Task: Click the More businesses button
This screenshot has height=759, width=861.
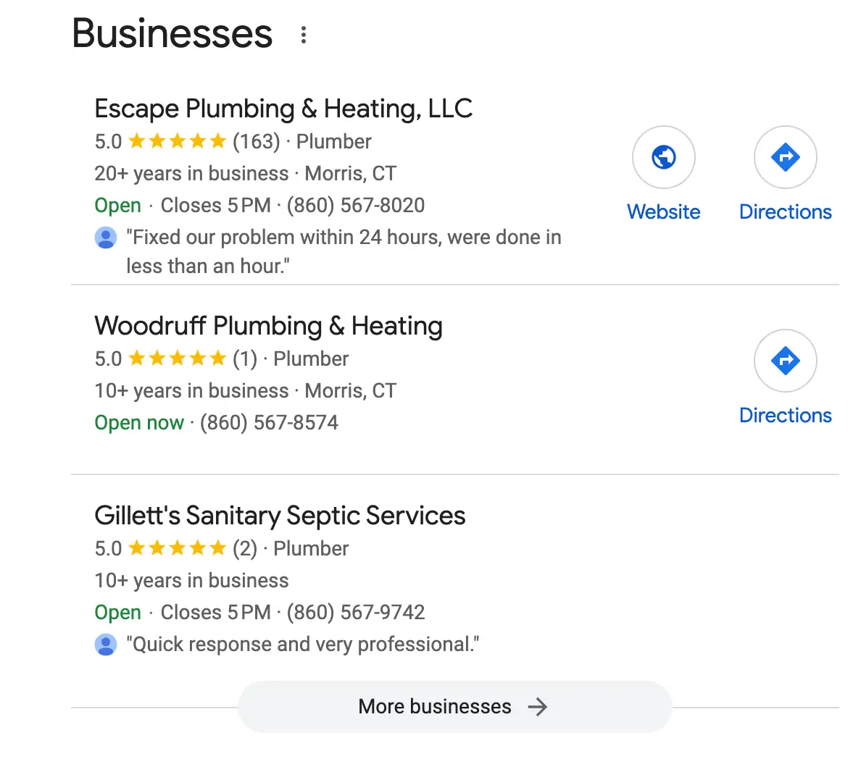Action: coord(435,707)
